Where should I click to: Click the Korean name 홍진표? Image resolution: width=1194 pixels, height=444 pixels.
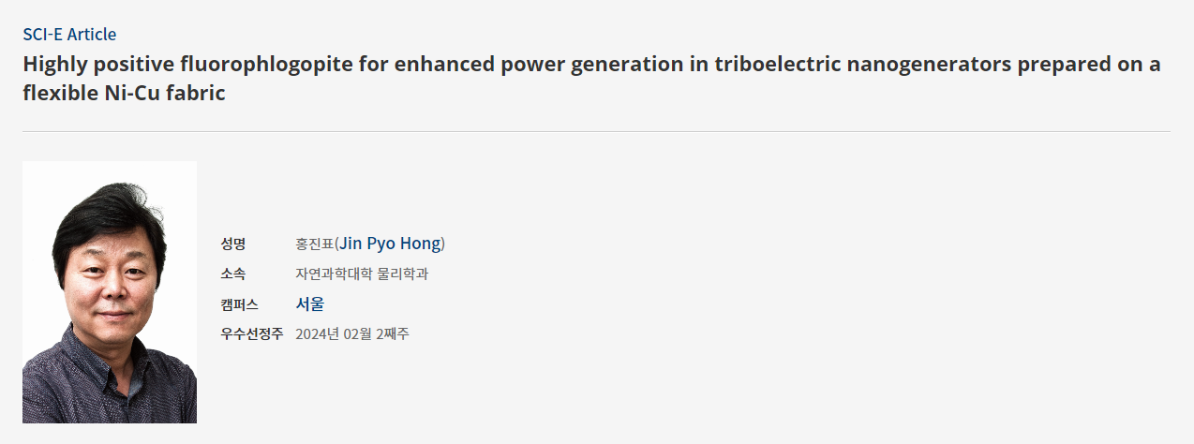point(314,244)
